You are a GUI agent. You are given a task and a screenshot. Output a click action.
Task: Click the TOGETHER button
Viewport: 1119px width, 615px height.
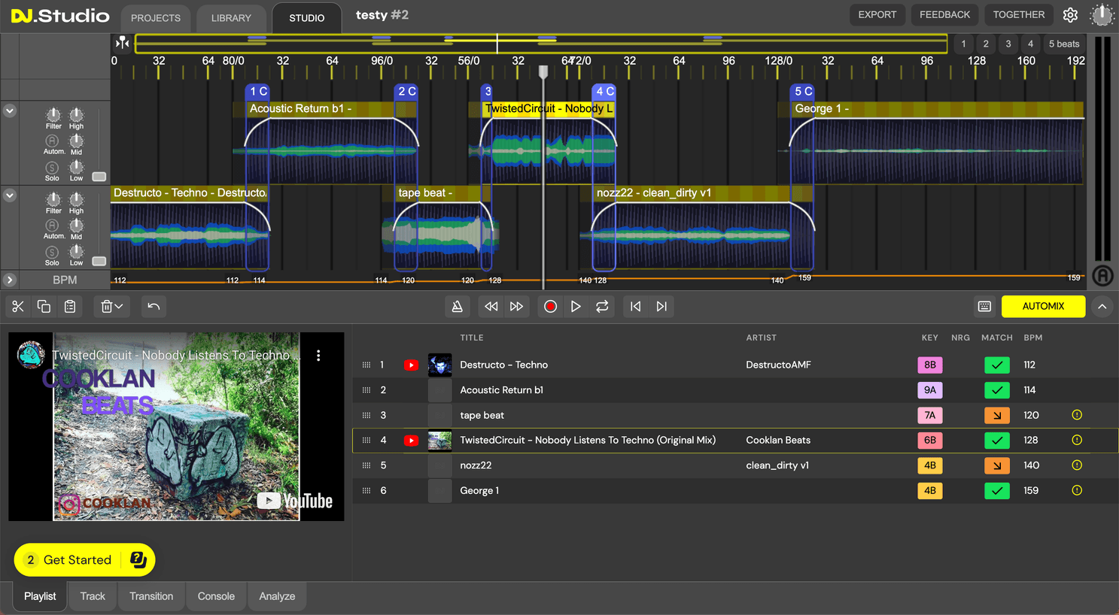[1019, 14]
